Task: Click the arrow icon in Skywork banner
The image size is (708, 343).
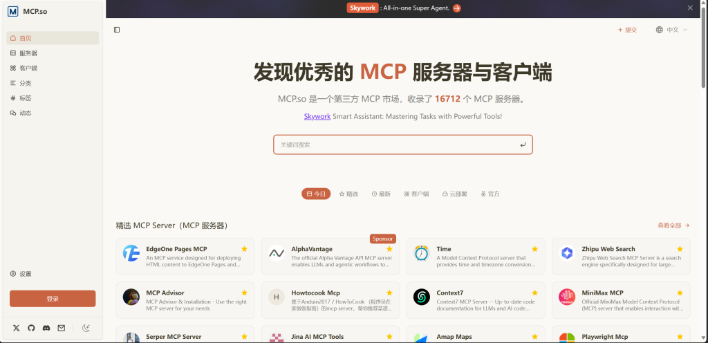Action: [x=457, y=8]
